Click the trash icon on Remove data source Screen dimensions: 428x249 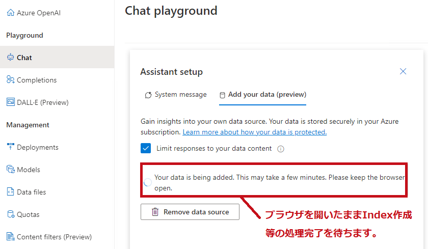point(155,212)
